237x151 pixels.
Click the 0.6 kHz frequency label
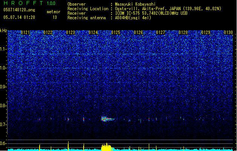click(3, 143)
